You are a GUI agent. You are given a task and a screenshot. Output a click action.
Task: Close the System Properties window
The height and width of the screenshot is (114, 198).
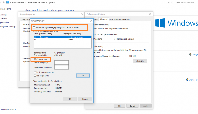click(x=82, y=14)
